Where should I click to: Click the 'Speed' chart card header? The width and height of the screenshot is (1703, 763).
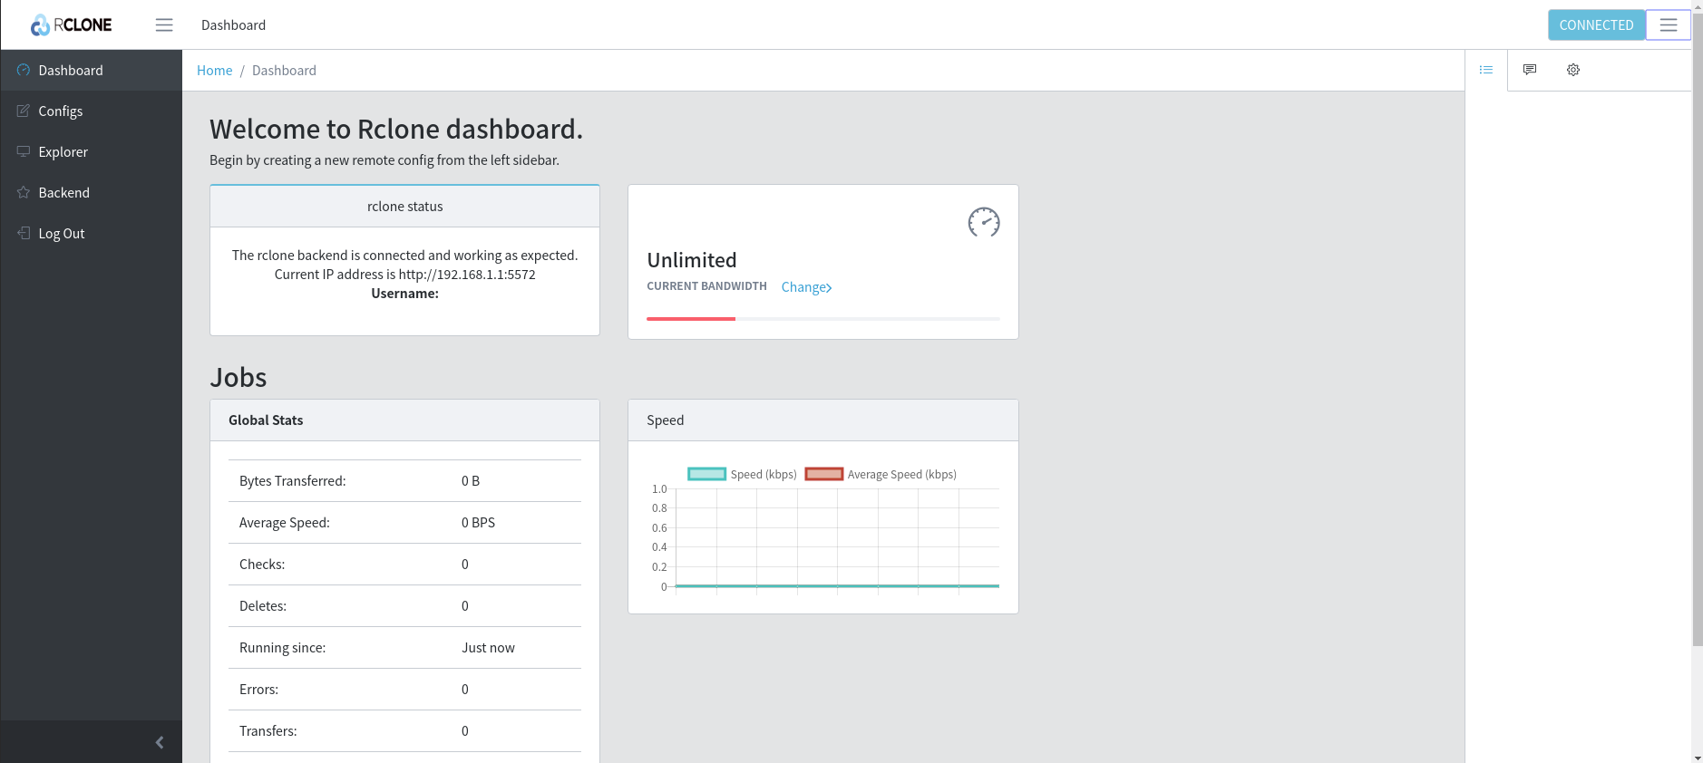823,420
